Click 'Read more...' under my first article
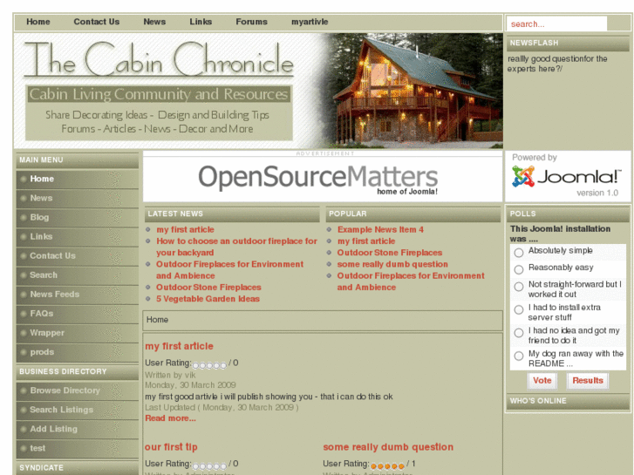This screenshot has width=634, height=475. point(170,418)
